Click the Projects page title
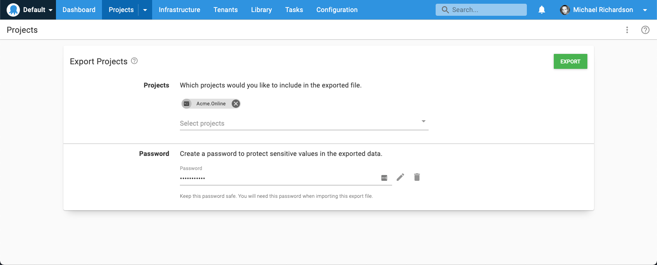Viewport: 657px width, 265px height. click(22, 30)
